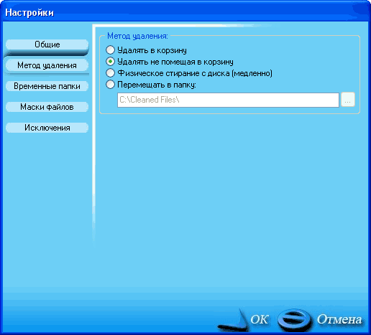Choose Физическое стирание с диска radio button
371x335 pixels.
[x=110, y=73]
